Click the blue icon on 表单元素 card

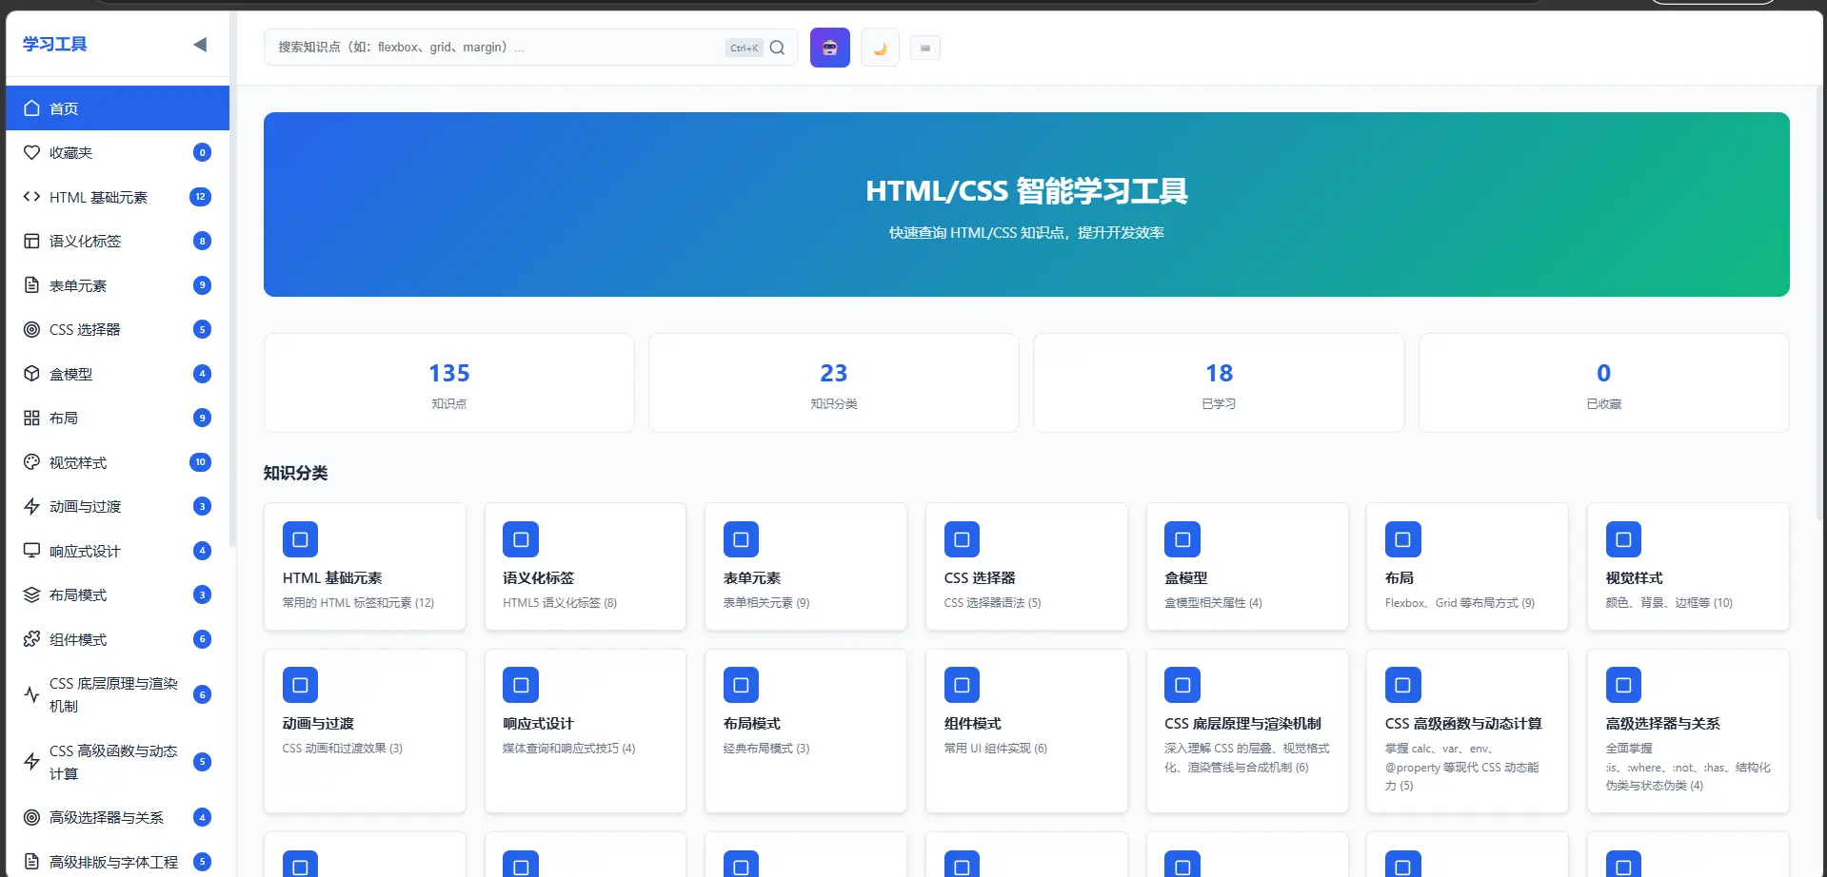[x=741, y=539]
